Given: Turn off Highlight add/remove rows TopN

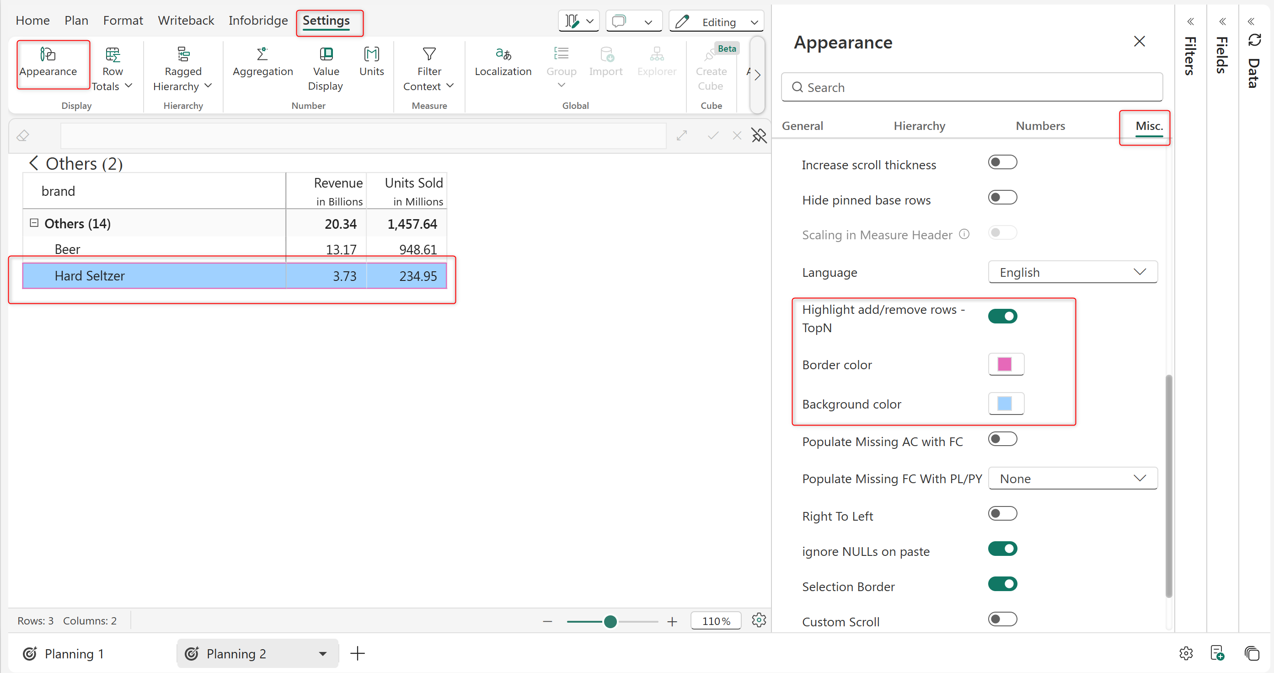Looking at the screenshot, I should [1002, 316].
